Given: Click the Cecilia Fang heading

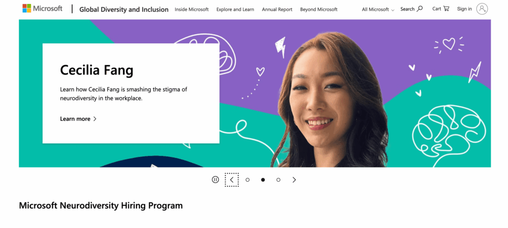Looking at the screenshot, I should point(97,70).
